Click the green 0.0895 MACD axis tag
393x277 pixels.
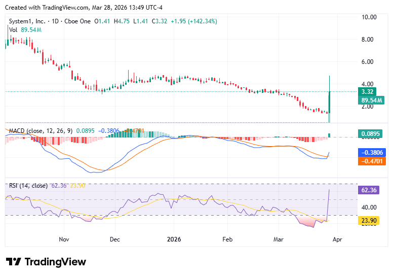(x=371, y=134)
